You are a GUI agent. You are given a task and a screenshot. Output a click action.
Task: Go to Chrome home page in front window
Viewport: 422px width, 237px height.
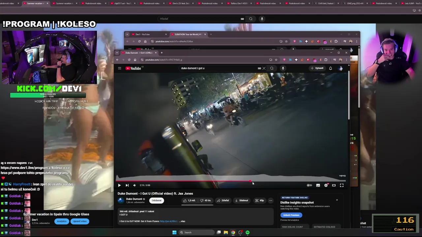tap(135, 60)
